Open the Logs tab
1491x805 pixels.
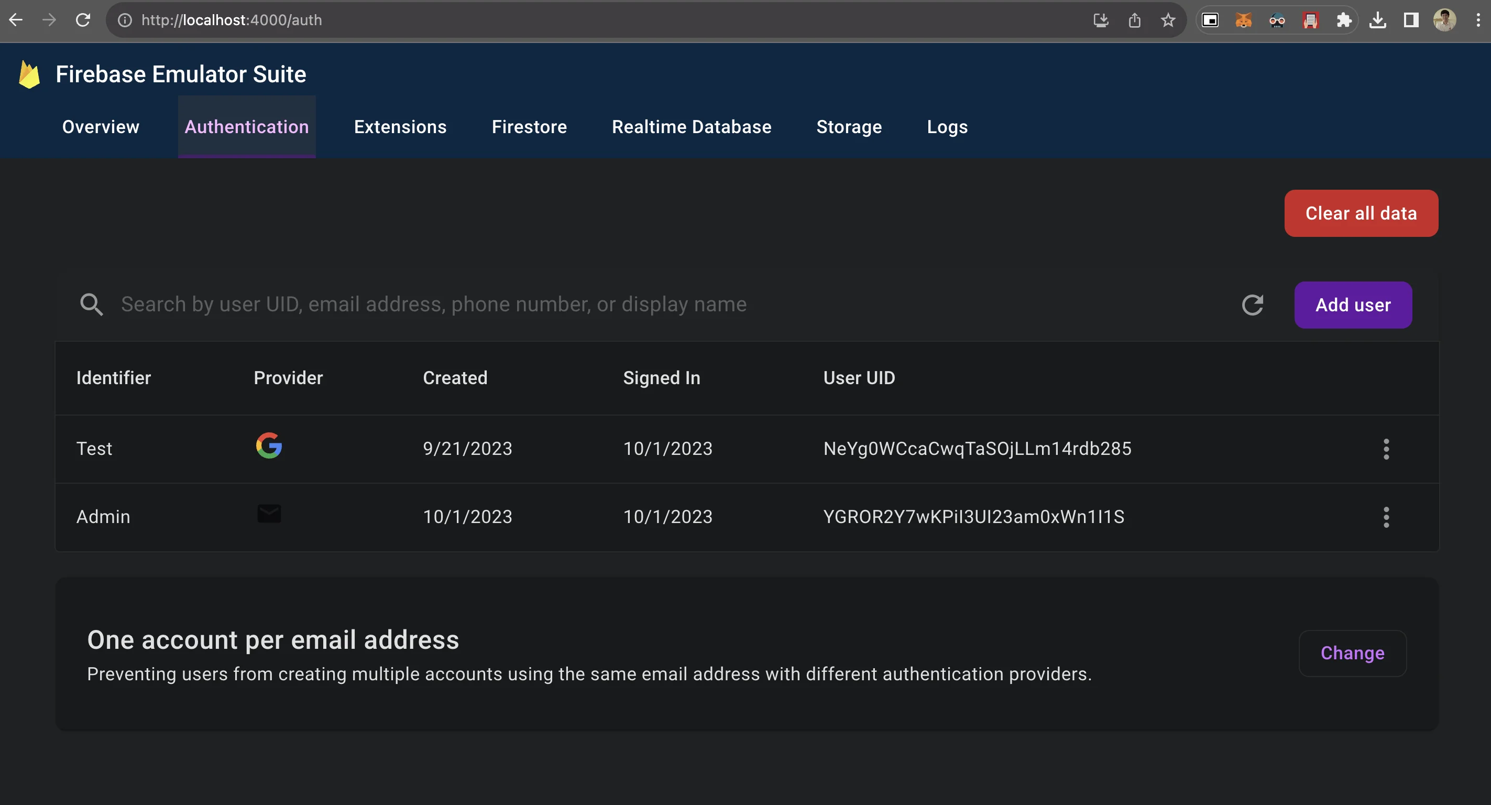click(x=948, y=127)
